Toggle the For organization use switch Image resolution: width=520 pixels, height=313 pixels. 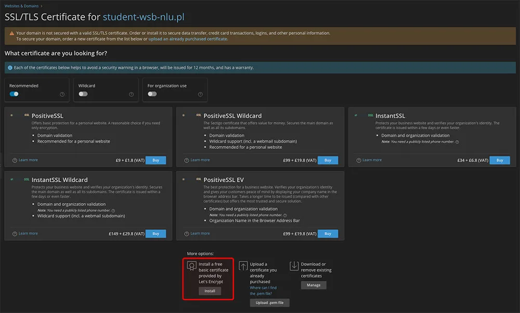152,94
